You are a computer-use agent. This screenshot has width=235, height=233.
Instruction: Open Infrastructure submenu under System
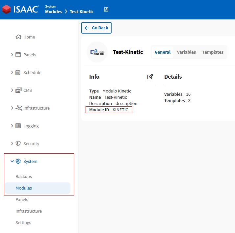pyautogui.click(x=29, y=211)
